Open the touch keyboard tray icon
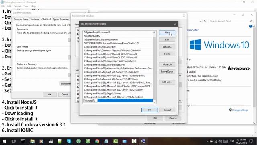Screen dimensions: 257x145 [x=225, y=141]
